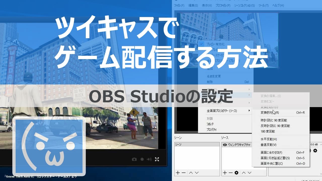Open source properties via the Sources gear icon
Screen dimensions: 322x181
[x=236, y=173]
